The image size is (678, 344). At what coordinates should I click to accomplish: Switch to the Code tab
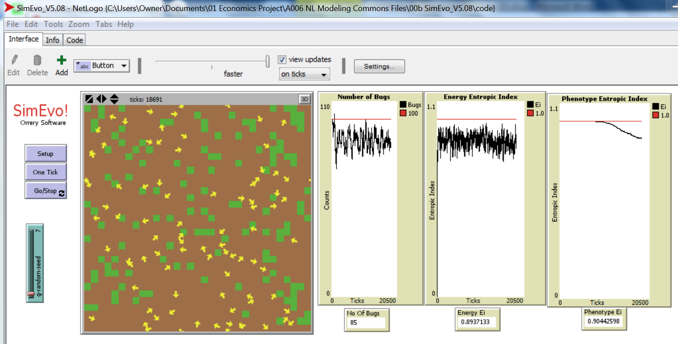tap(74, 40)
